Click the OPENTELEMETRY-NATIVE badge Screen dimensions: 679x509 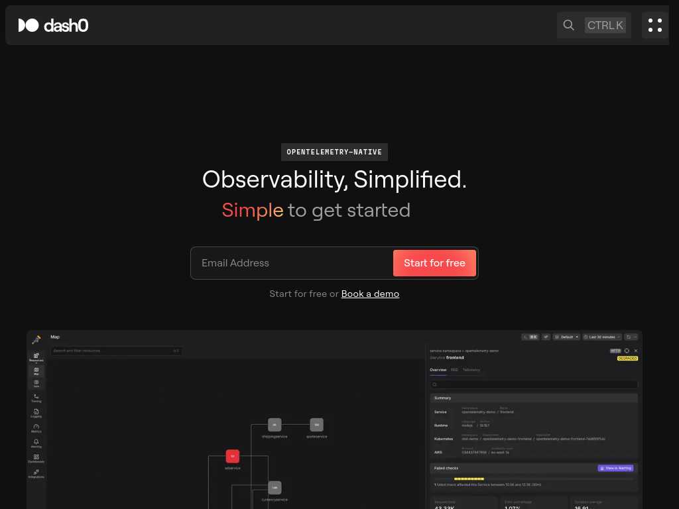[334, 152]
